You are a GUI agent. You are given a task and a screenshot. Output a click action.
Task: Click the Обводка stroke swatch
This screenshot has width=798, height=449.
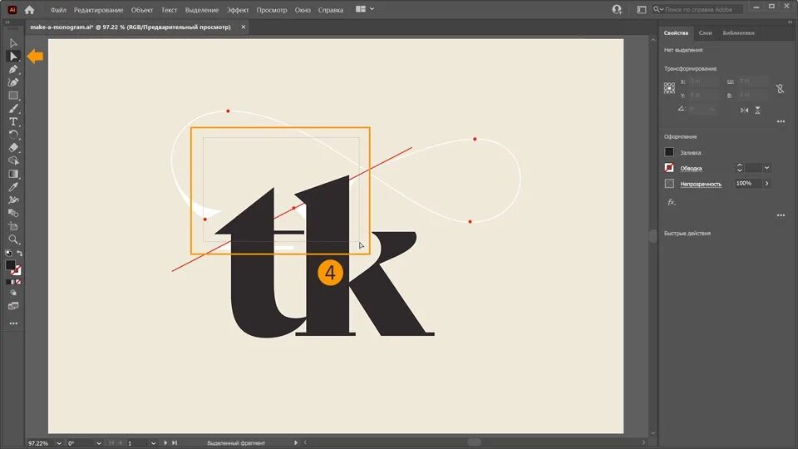pyautogui.click(x=669, y=167)
